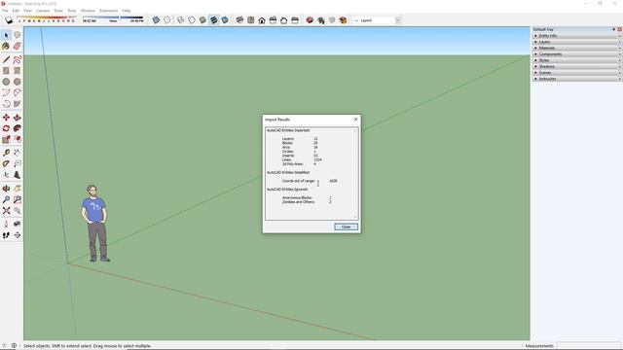Activate the Scale tool

[6, 139]
